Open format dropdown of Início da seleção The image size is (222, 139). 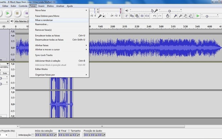click(56, 135)
